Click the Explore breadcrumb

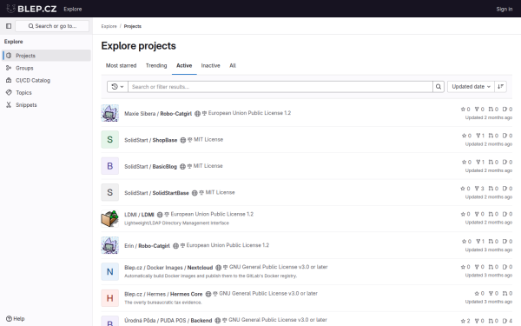[x=109, y=26]
